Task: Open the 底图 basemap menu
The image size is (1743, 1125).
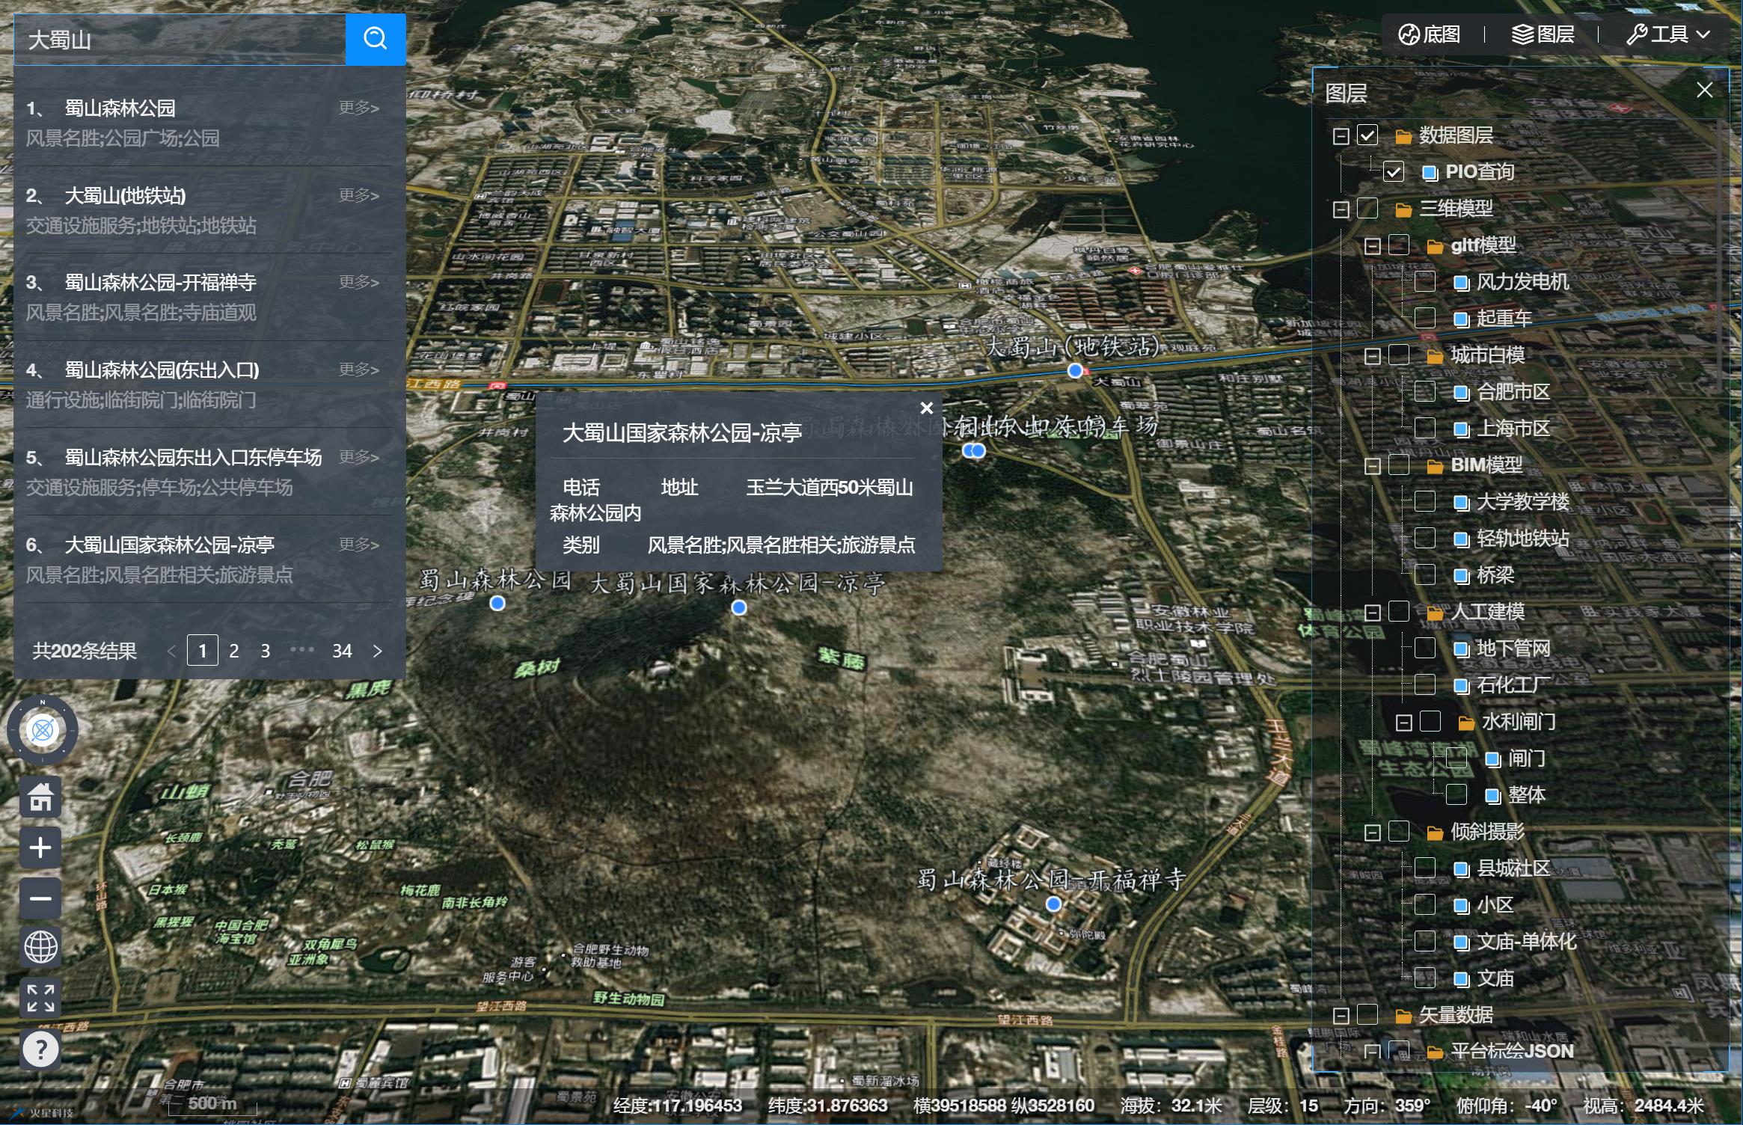Action: click(1430, 34)
